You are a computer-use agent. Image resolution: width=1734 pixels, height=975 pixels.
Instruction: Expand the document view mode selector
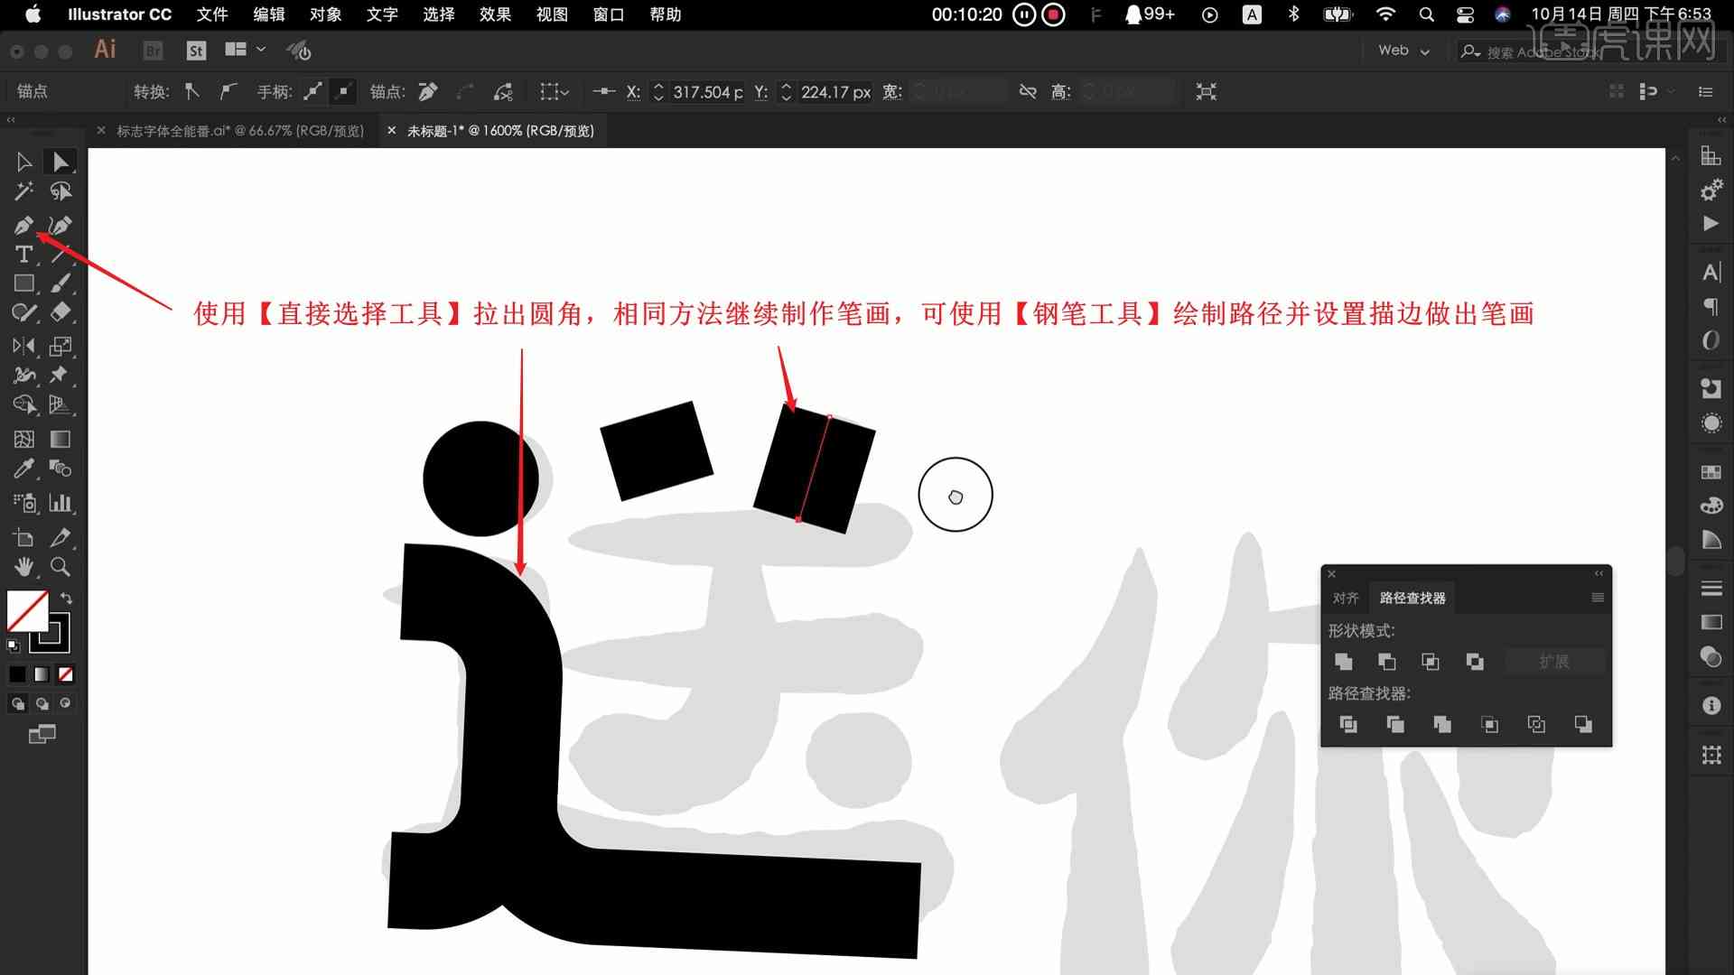[x=259, y=49]
